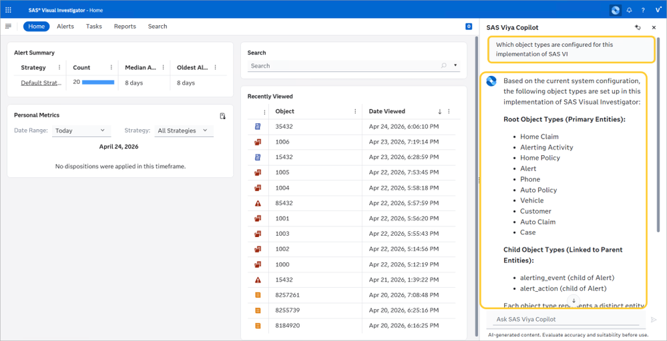Viewport: 667px width, 341px height.
Task: Click the Ask SAS Viya Copilot field
Action: (566, 320)
